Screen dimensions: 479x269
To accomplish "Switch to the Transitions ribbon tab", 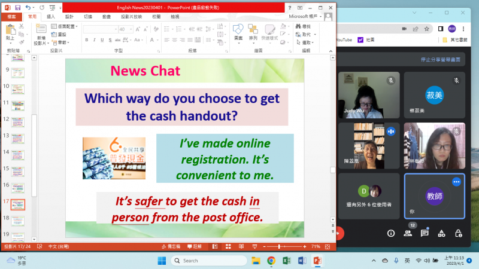I will 88,17.
